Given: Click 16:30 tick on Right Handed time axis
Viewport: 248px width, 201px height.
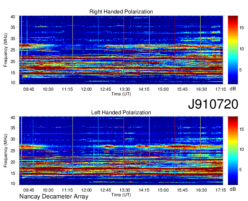Looking at the screenshot, I should (x=201, y=89).
